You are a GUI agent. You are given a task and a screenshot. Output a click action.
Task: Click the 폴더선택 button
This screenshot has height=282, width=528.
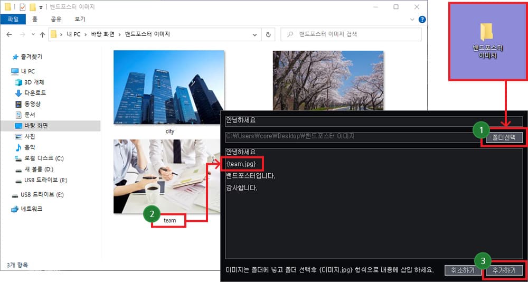[x=504, y=137]
